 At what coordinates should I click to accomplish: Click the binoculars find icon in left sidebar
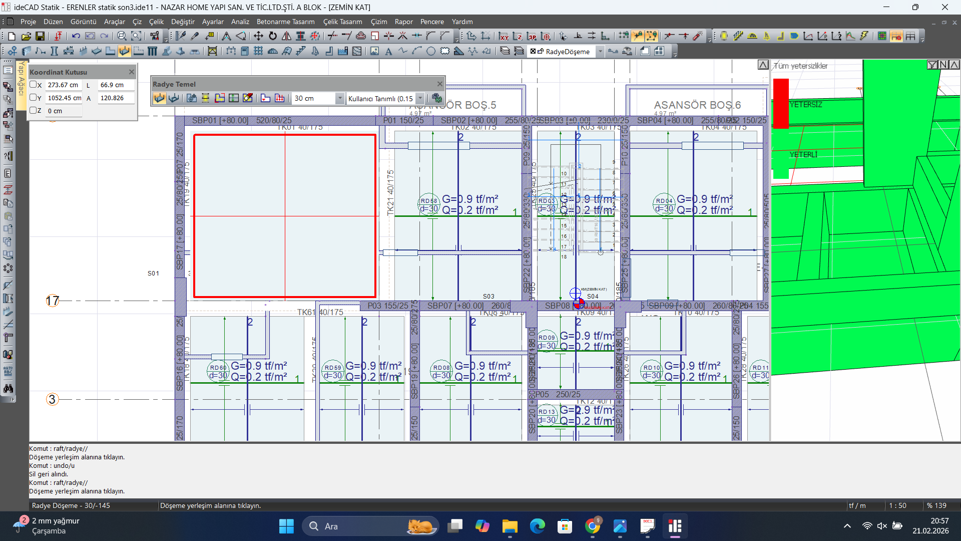[8, 389]
